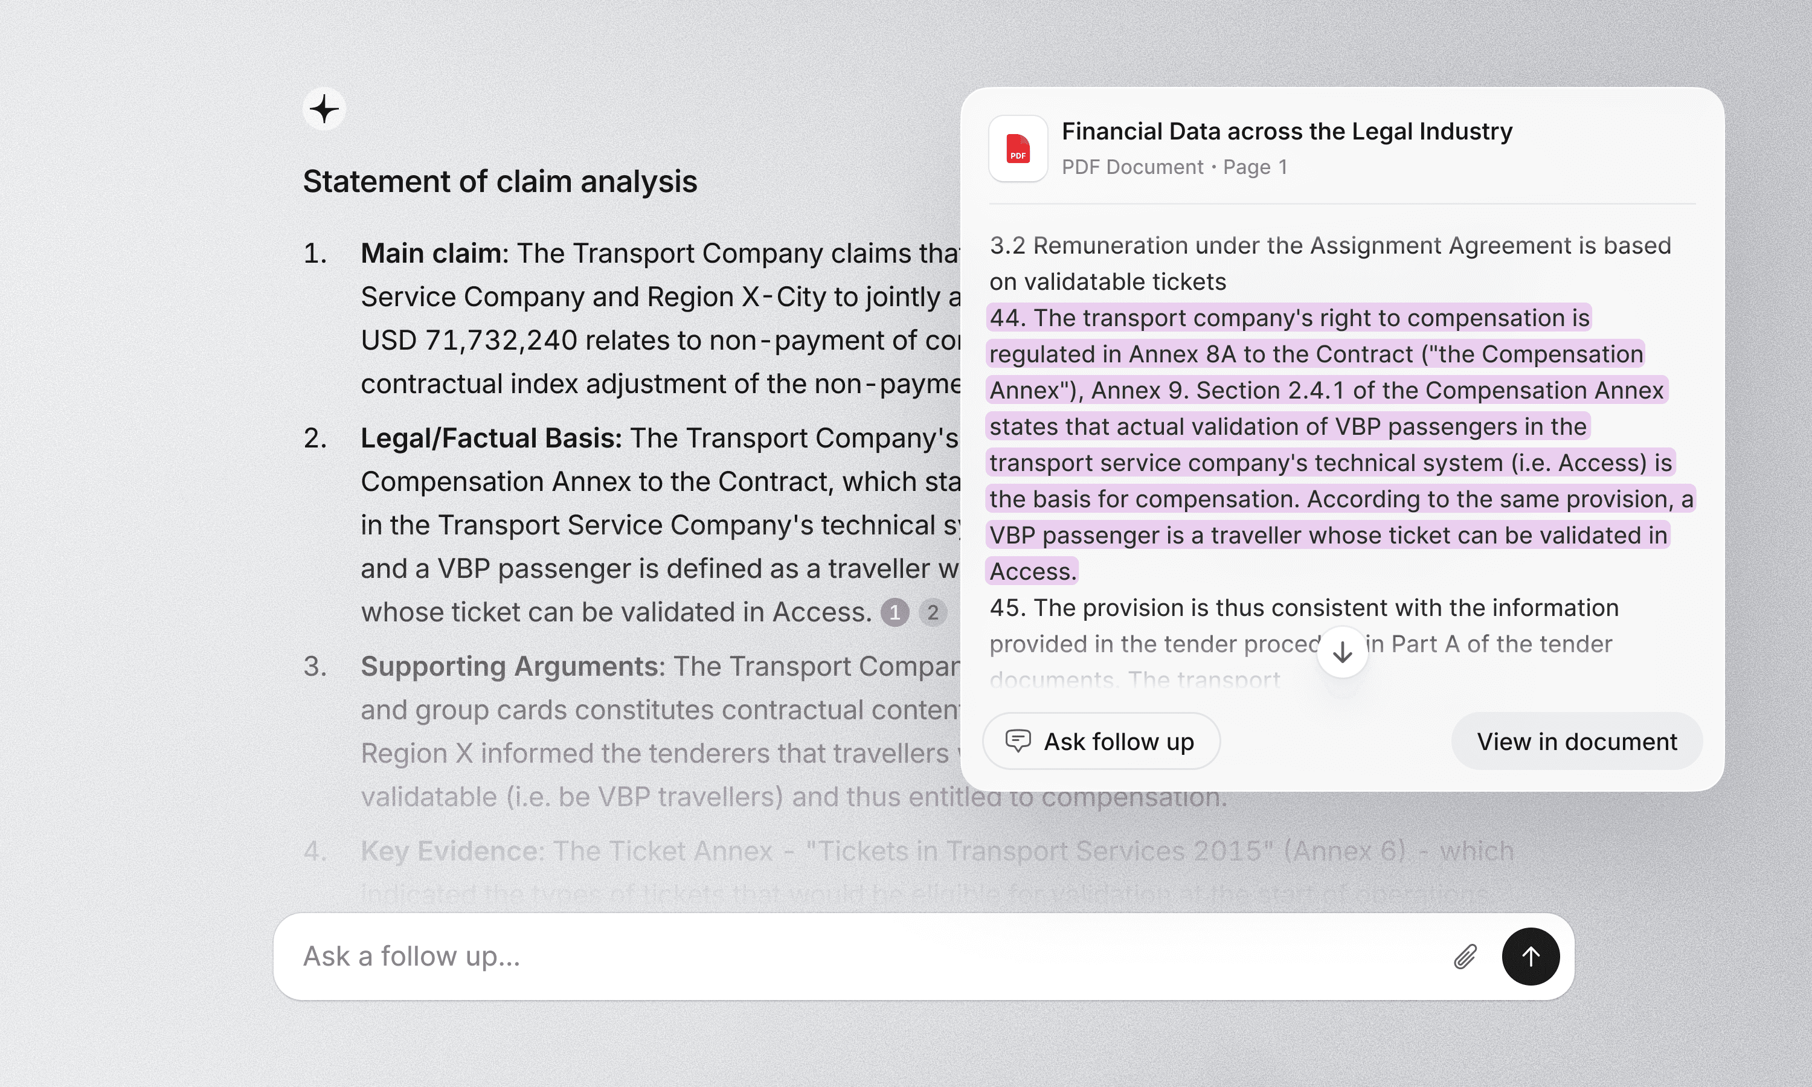Click 'PDF Document · Page 1' subtitle

[1175, 167]
